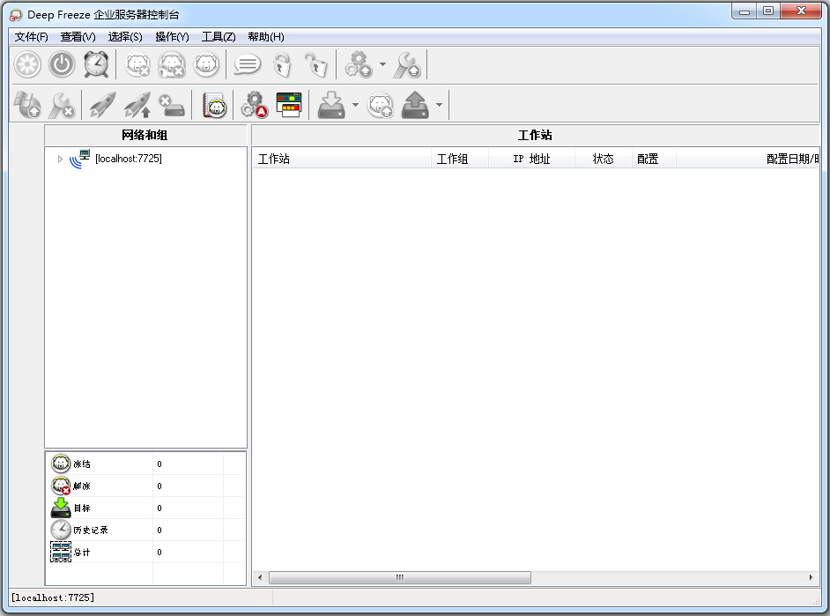
Task: Click the 配置日期 column header
Action: tap(748, 159)
